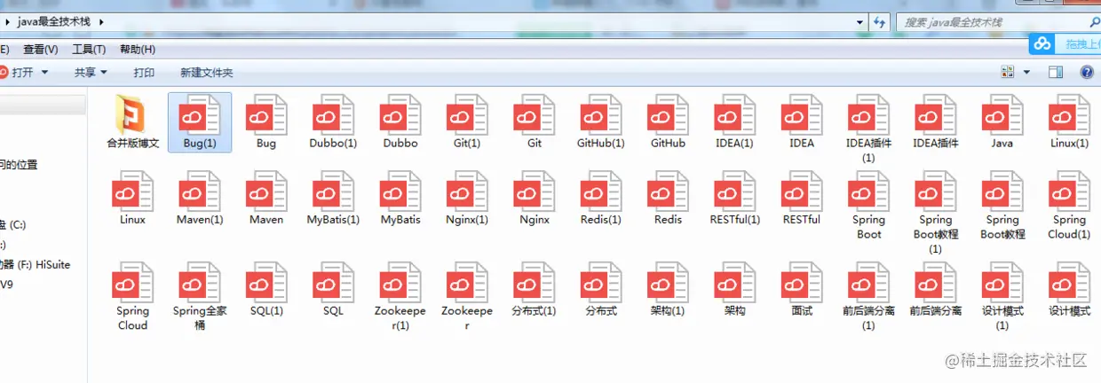Viewport: 1101px width, 383px height.
Task: Select the 分布式 file icon
Action: pyautogui.click(x=601, y=283)
